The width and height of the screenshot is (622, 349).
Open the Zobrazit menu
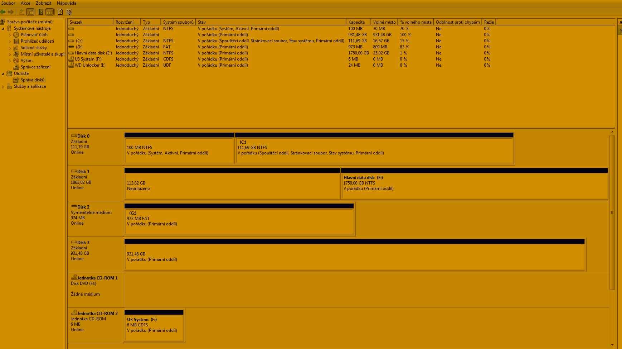(x=43, y=3)
